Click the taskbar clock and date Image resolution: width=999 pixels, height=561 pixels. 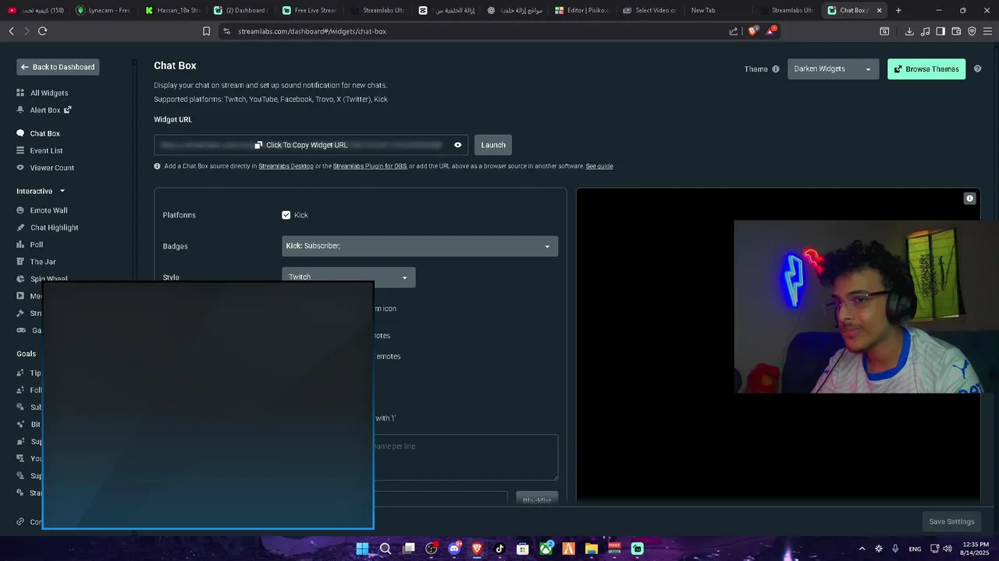(976, 549)
